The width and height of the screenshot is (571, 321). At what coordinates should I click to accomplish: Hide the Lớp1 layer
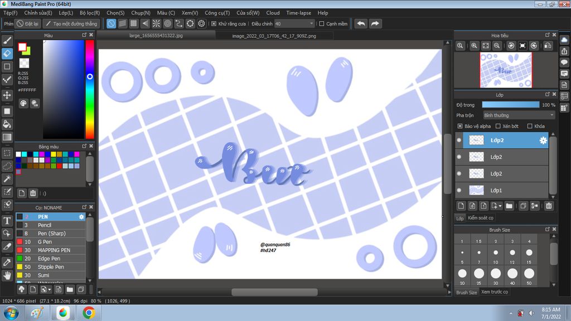[x=459, y=191]
